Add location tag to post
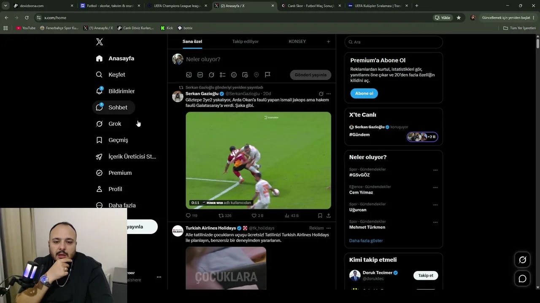Viewport: 540px width, 303px height. [x=256, y=75]
